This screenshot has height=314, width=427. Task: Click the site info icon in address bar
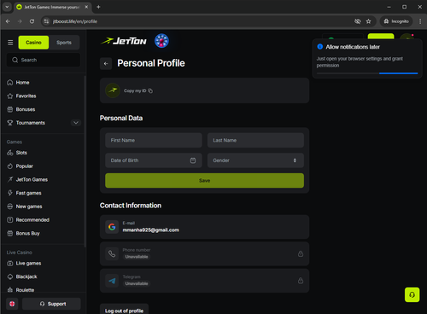[46, 21]
